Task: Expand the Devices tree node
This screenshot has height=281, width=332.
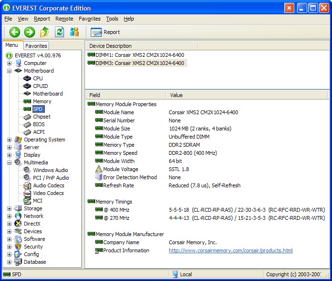Action: click(10, 231)
